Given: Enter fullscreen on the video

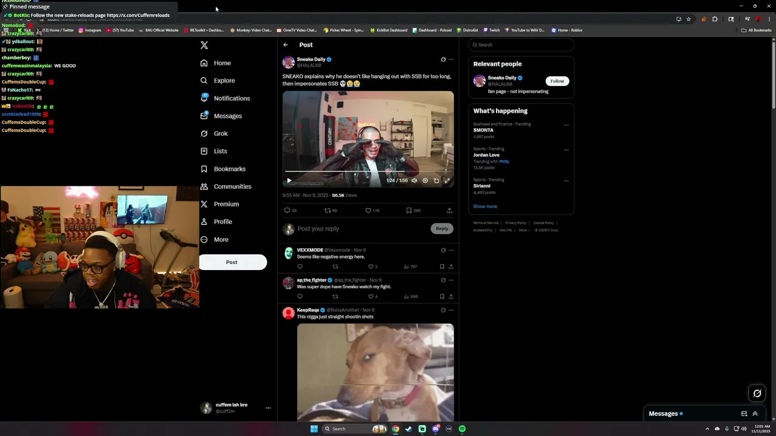Looking at the screenshot, I should (447, 180).
